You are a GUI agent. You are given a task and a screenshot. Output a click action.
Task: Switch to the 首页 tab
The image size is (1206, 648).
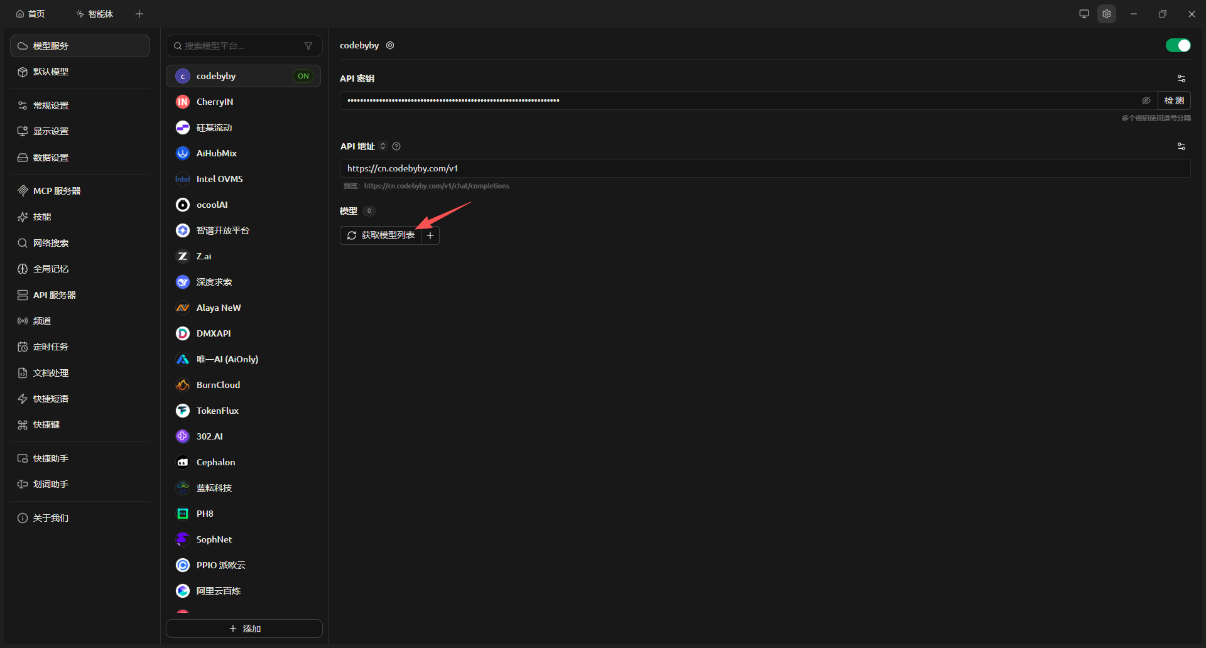(x=31, y=14)
